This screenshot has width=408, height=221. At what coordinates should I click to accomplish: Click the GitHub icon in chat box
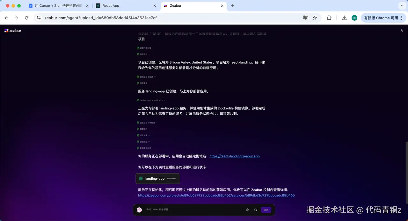(256, 210)
